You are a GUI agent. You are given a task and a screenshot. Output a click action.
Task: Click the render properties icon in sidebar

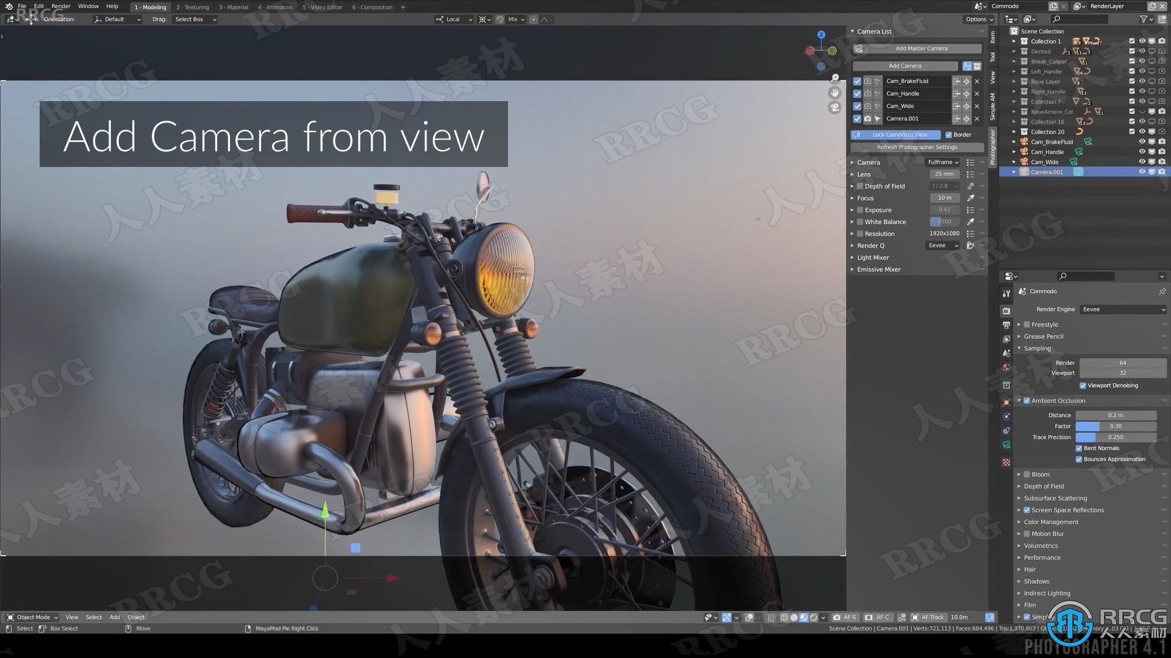(x=1007, y=308)
